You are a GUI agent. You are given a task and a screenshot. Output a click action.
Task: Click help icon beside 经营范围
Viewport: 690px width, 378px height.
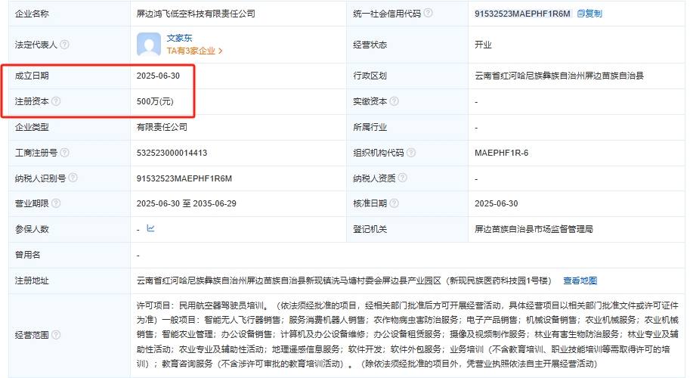tap(56, 335)
